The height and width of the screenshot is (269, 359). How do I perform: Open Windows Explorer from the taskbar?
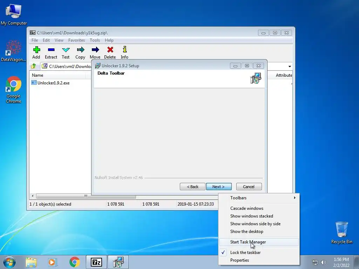click(31, 262)
